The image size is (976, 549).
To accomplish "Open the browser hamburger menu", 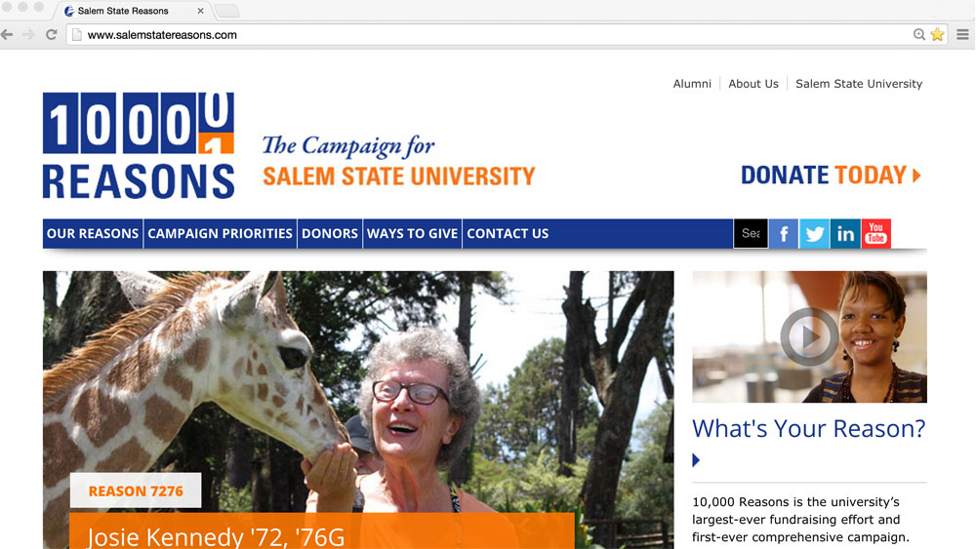I will click(x=962, y=35).
